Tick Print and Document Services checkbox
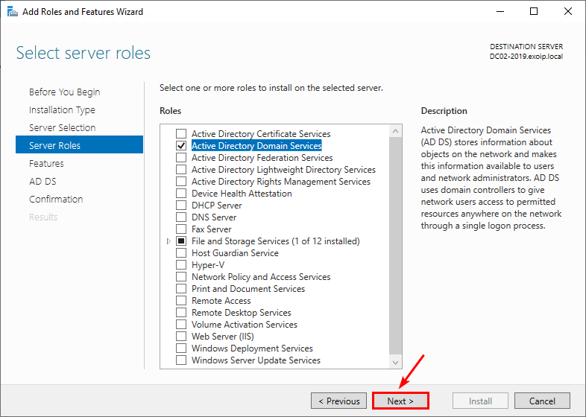 coord(181,289)
